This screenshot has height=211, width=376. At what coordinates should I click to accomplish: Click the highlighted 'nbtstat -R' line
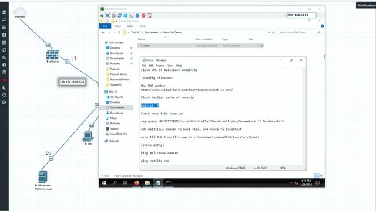[150, 105]
